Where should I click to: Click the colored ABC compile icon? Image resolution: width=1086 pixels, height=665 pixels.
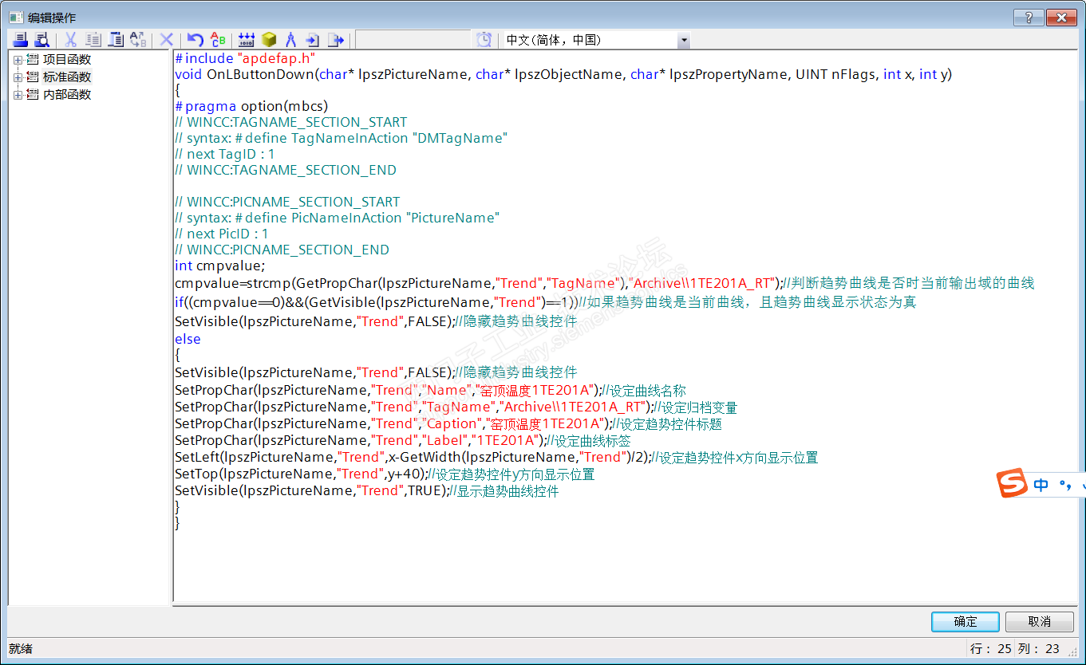click(x=218, y=40)
